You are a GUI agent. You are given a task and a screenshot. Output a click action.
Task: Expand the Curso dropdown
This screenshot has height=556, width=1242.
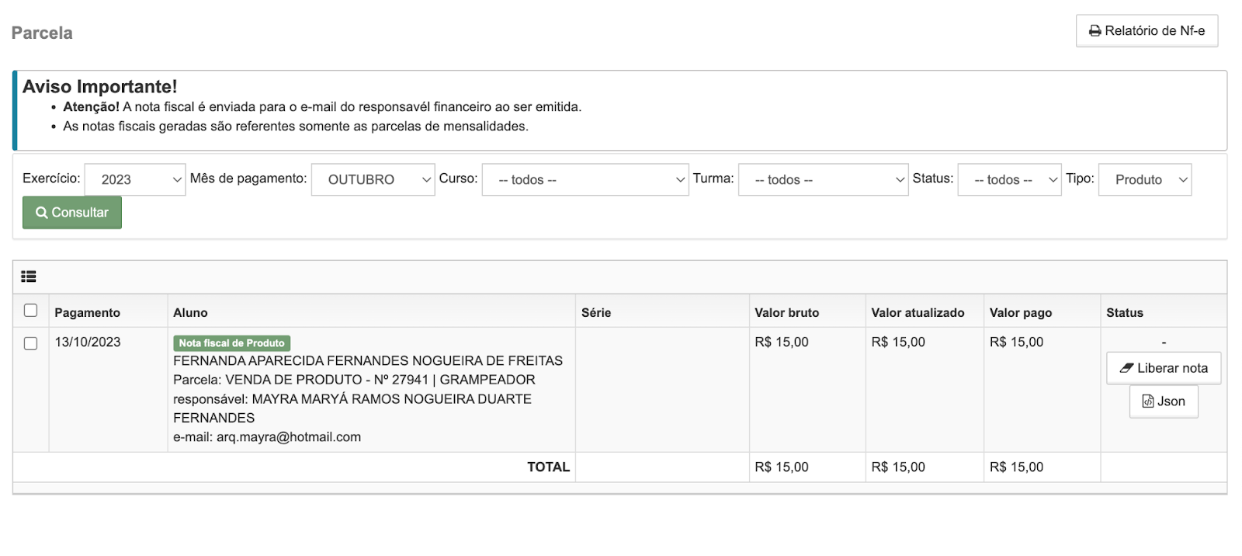pos(585,179)
